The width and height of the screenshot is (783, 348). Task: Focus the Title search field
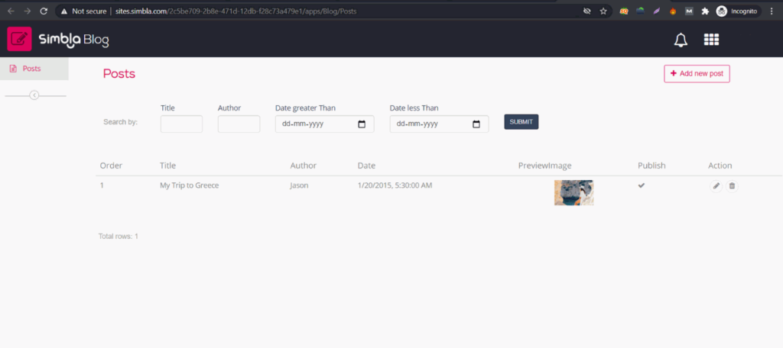point(181,124)
